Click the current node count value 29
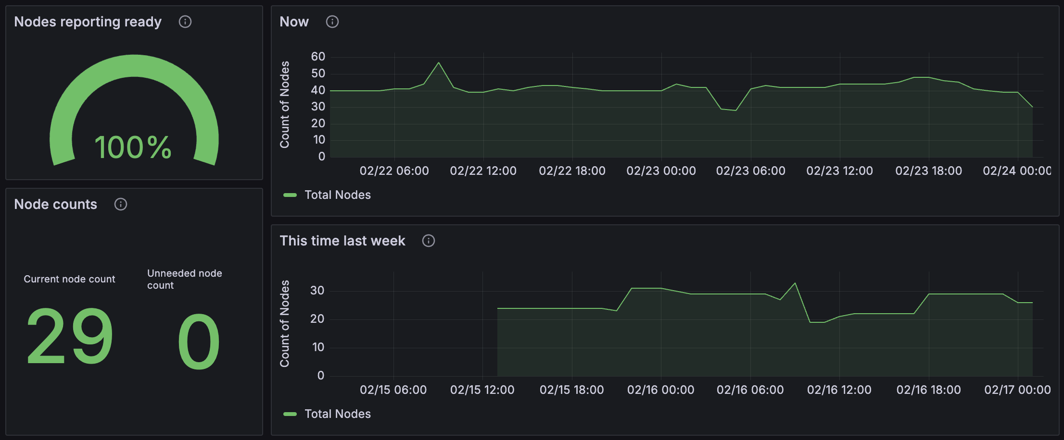 (70, 336)
